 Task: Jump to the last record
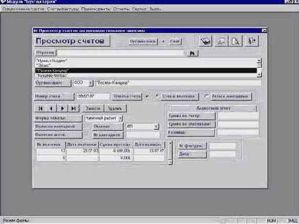coord(73,108)
